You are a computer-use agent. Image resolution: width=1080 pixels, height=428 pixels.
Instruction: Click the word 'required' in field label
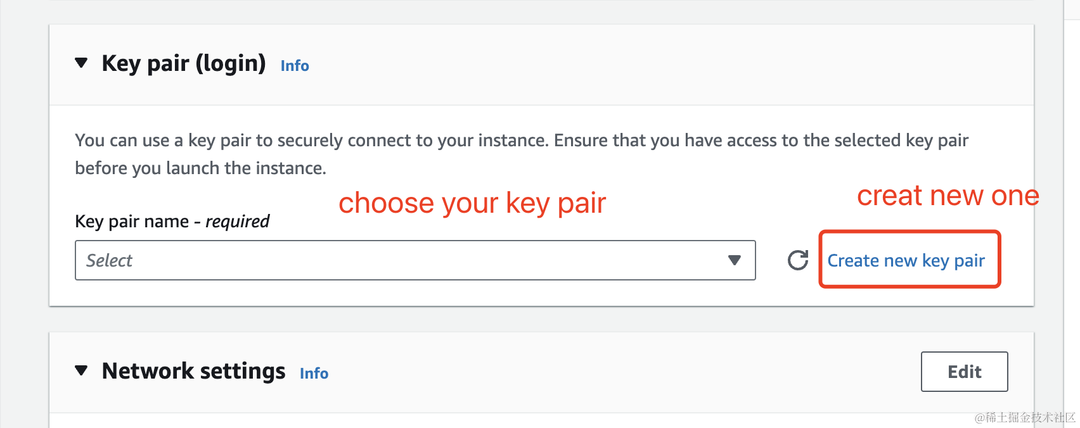238,221
